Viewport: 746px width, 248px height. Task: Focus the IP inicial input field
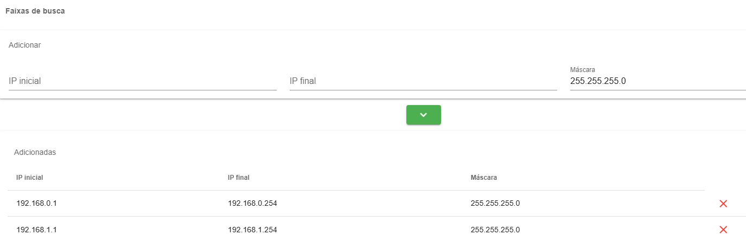[142, 81]
